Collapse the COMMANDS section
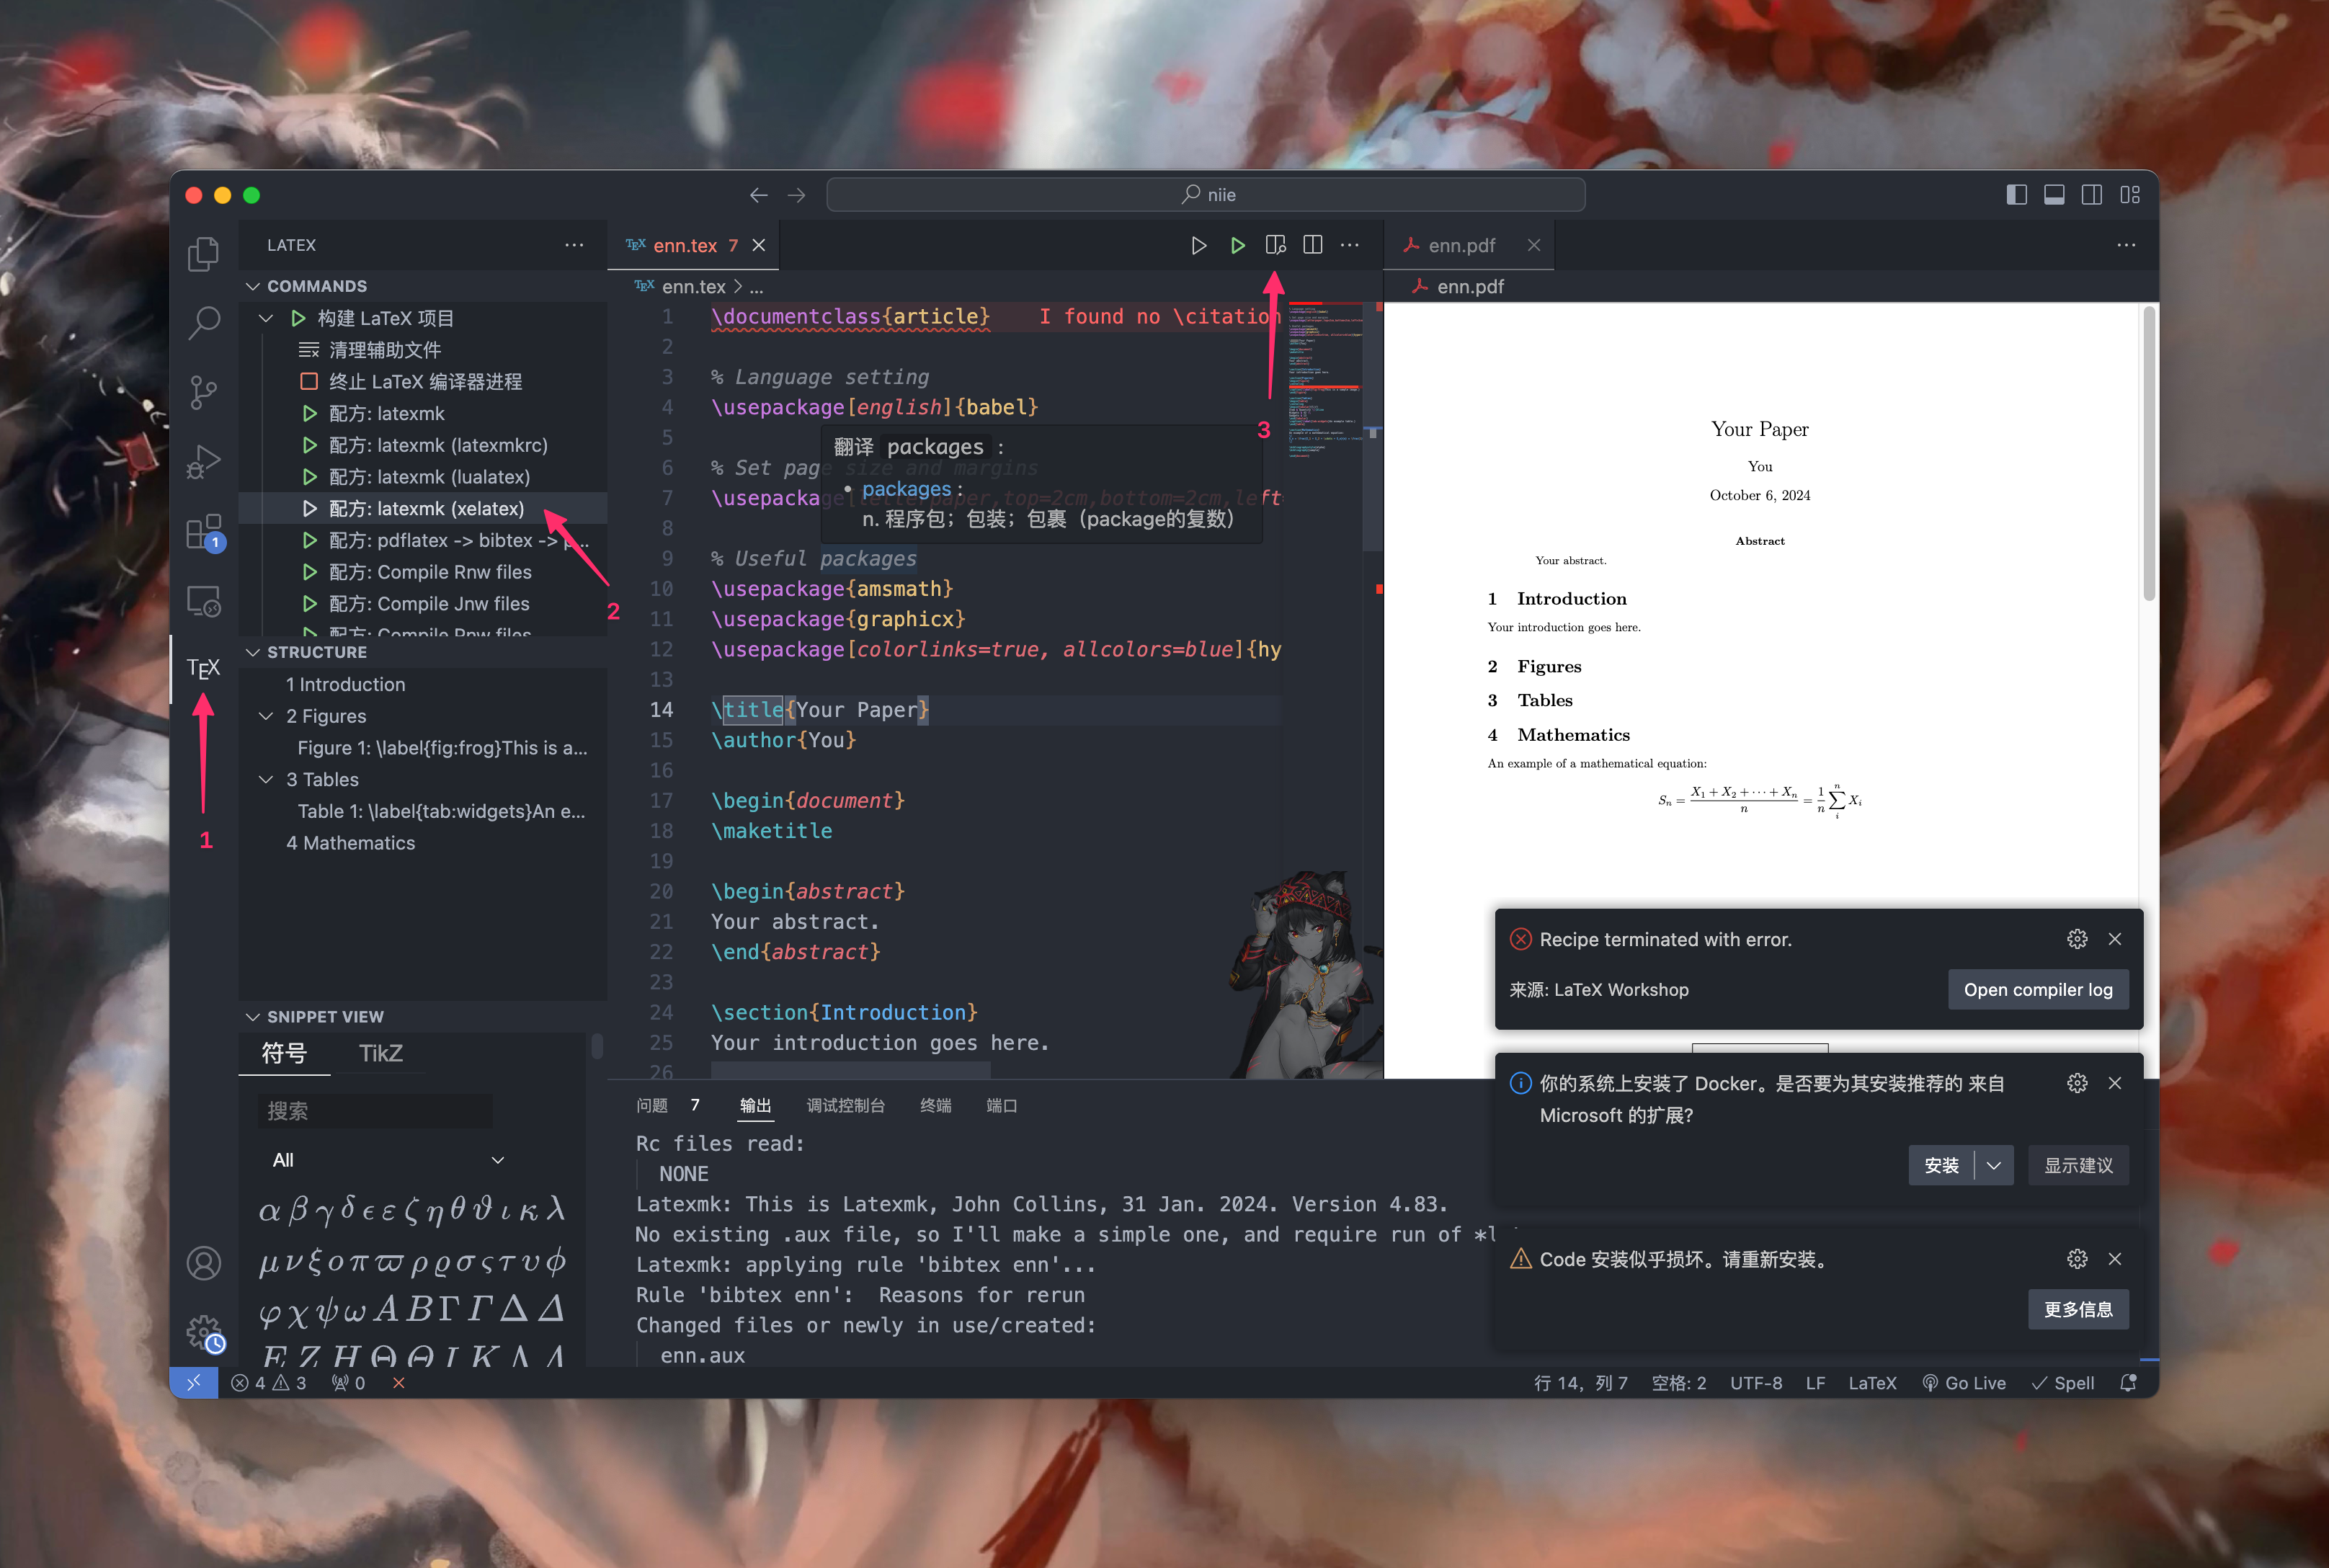This screenshot has width=2329, height=1568. click(253, 286)
